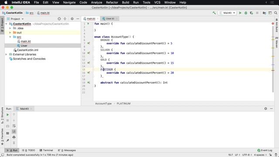This screenshot has width=279, height=157.
Task: Expand the out folder
Action: [x=10, y=33]
